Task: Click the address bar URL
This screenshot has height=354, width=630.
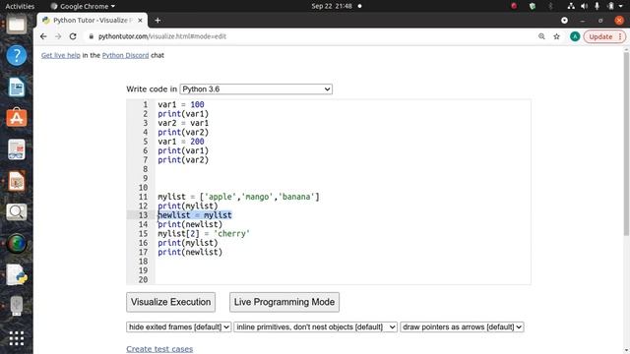Action: pos(162,36)
